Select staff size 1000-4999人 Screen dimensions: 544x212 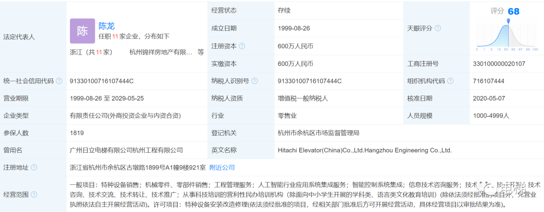491,116
